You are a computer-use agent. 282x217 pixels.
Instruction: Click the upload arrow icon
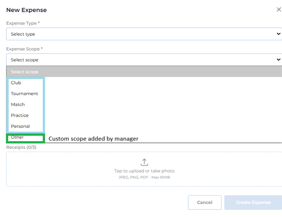[x=144, y=162]
